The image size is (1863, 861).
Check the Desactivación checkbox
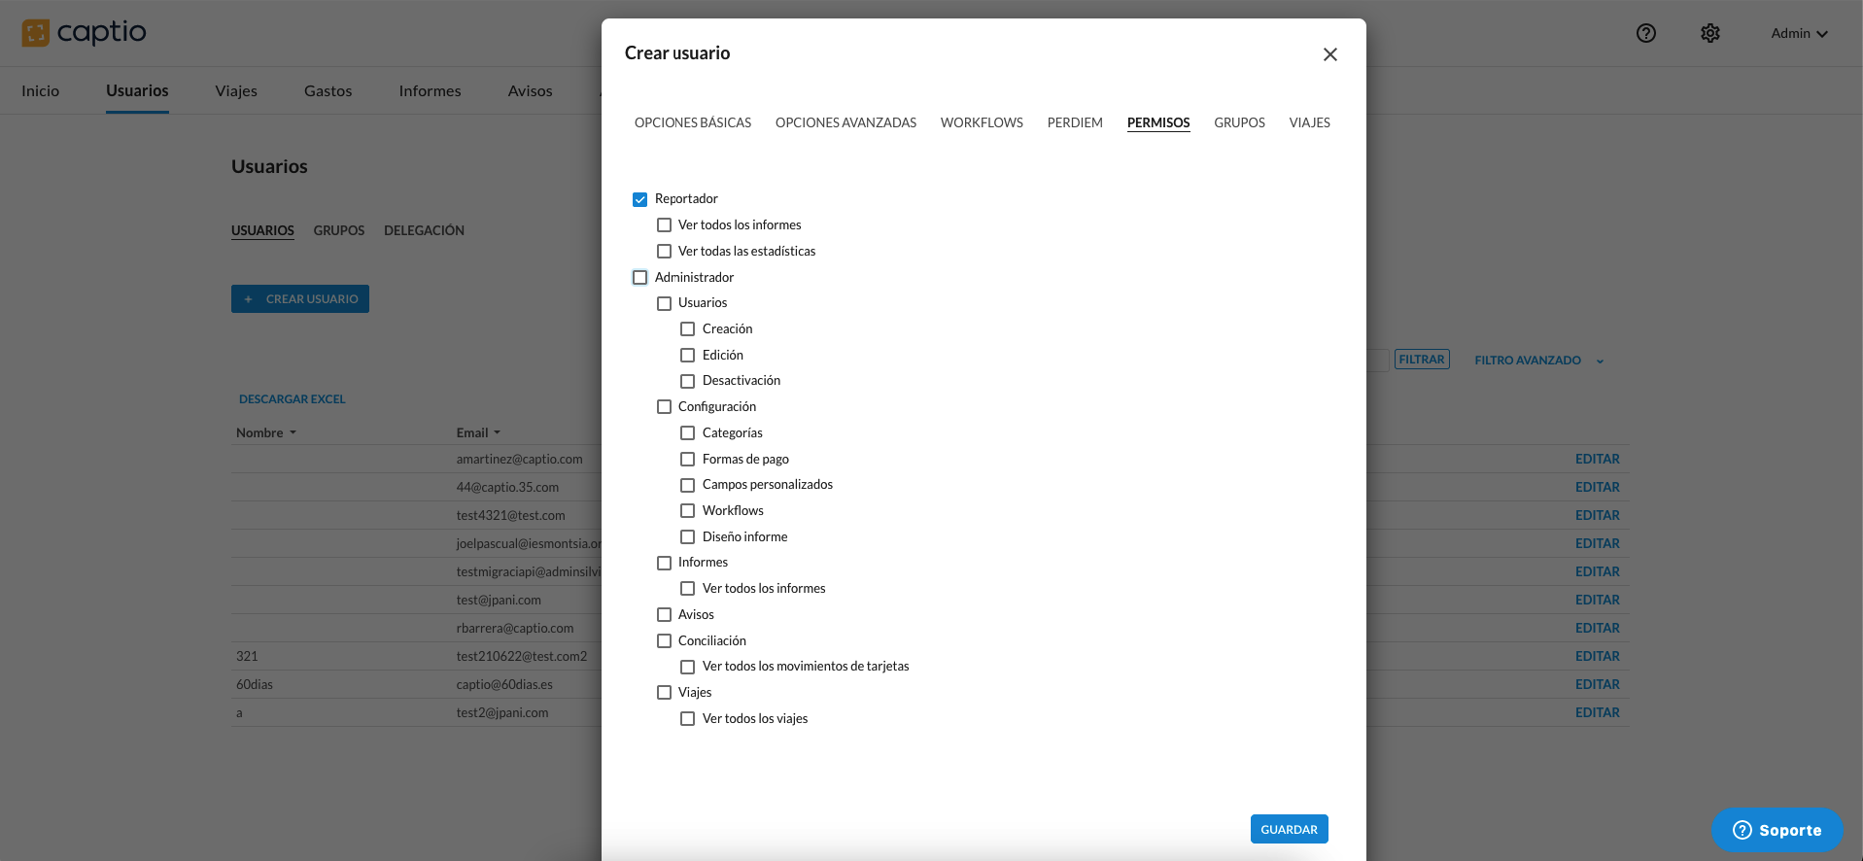pyautogui.click(x=687, y=381)
